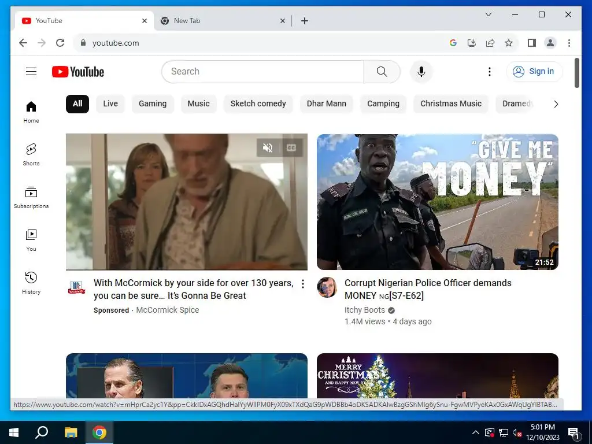
Task: Click the page vertical scrollbar thumb
Action: 576,73
